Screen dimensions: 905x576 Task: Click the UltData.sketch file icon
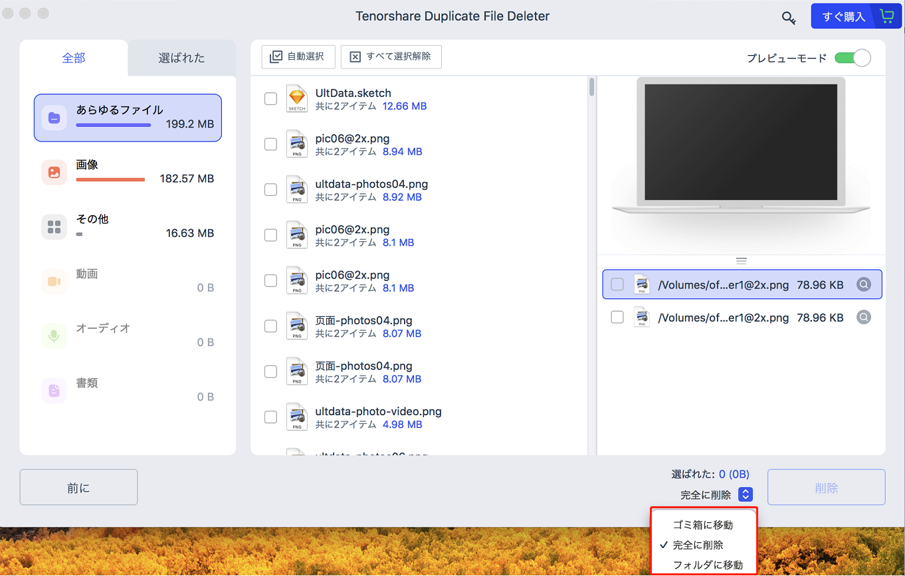[x=297, y=98]
